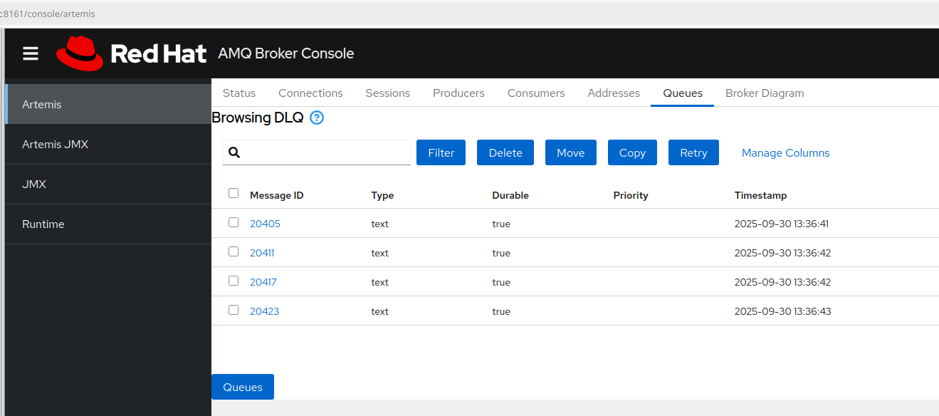The width and height of the screenshot is (939, 416).
Task: Click the Durable column header
Action: tap(510, 195)
